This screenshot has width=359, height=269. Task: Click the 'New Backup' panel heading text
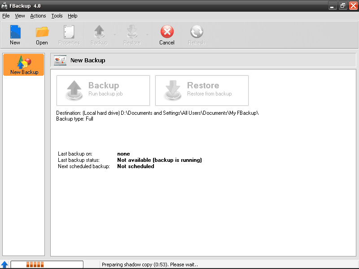[88, 61]
